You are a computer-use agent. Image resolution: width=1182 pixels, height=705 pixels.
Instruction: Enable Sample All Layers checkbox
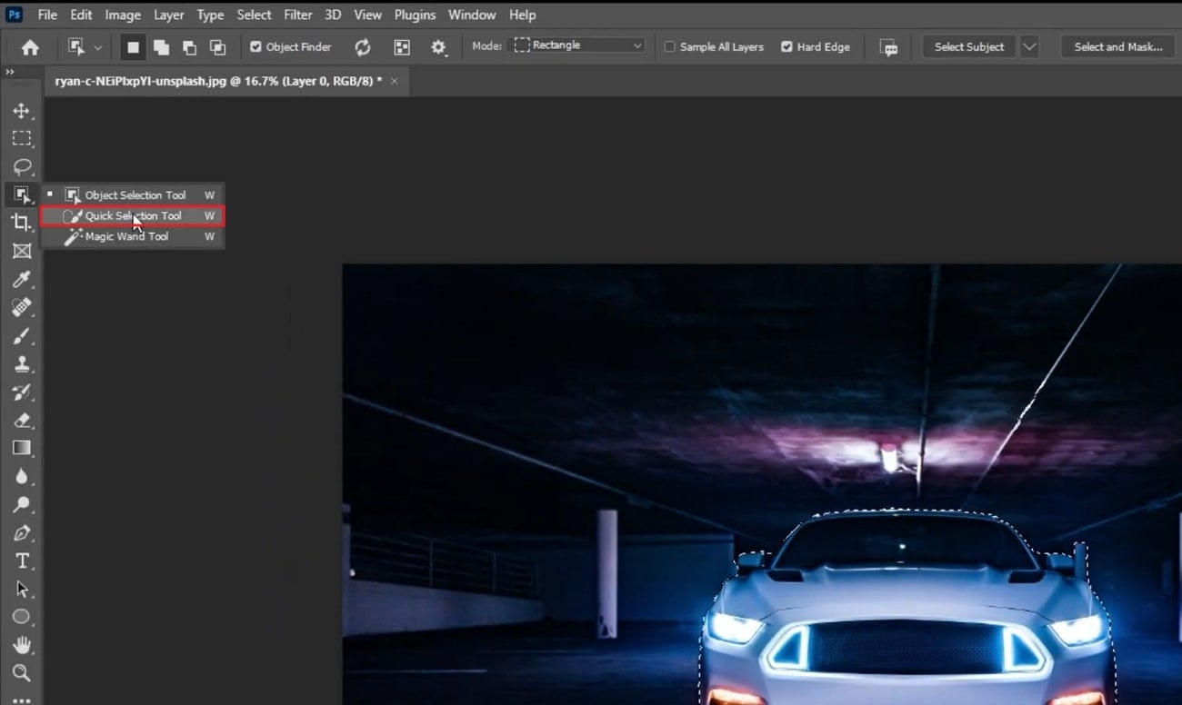pos(670,47)
